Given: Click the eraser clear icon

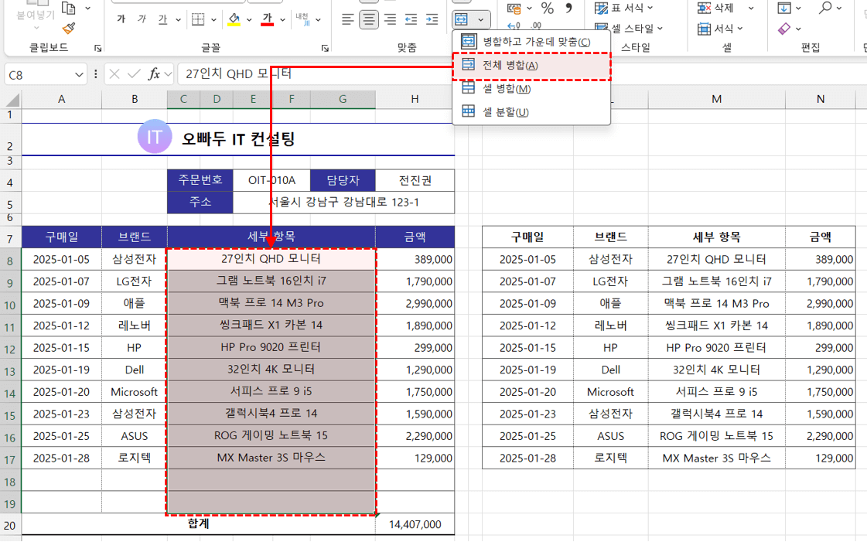Looking at the screenshot, I should (784, 29).
